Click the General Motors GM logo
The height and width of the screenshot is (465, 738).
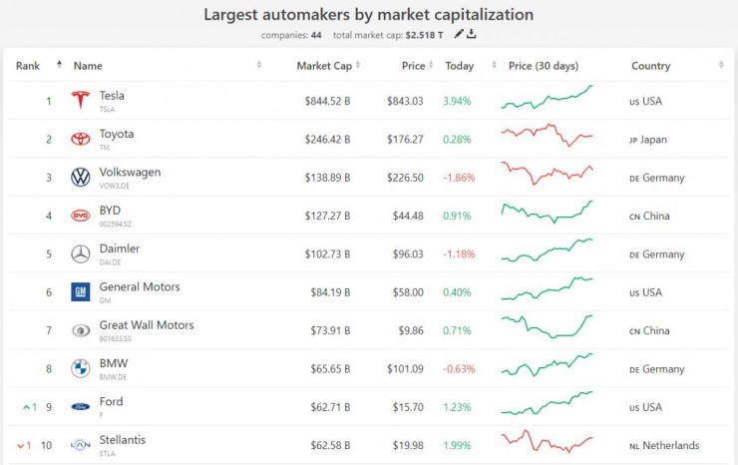(80, 292)
